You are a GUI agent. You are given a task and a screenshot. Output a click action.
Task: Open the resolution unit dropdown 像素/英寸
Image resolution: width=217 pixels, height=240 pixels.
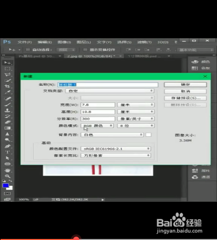click(x=136, y=119)
